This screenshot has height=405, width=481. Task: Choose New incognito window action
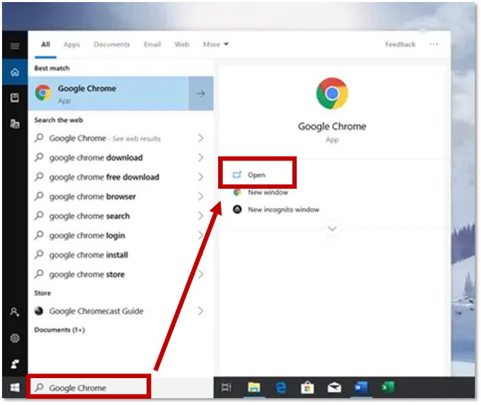pos(276,209)
